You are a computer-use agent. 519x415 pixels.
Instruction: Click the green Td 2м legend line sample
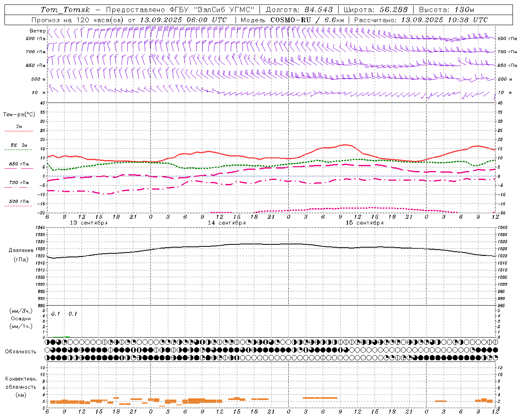click(18, 150)
